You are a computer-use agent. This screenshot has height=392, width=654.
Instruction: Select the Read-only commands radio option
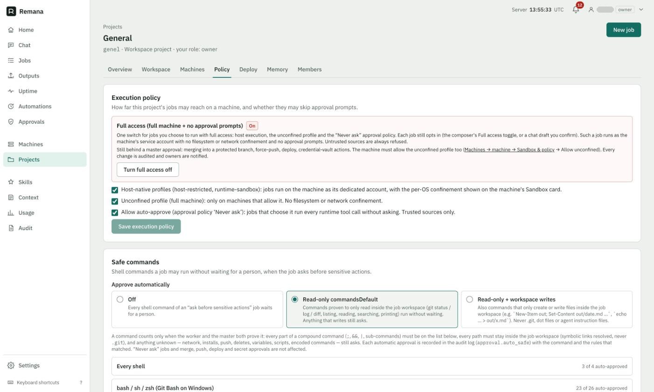pos(295,300)
